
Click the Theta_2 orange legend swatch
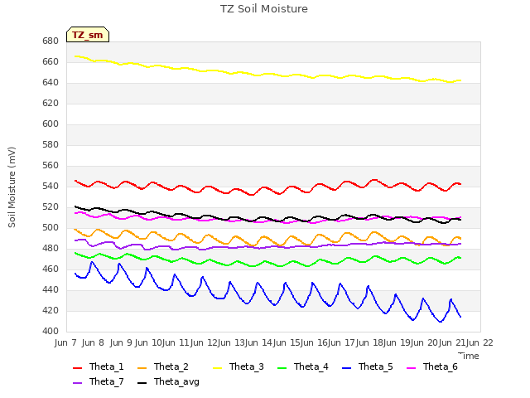[142, 367]
